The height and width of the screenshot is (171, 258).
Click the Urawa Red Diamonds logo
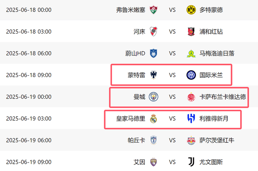pos(191,31)
